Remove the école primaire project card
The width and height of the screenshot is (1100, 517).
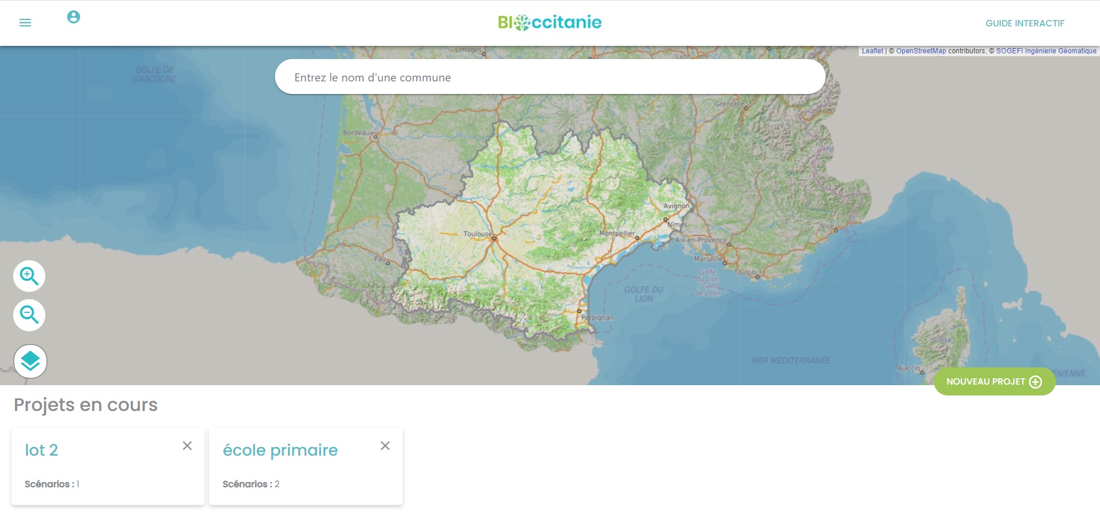click(385, 446)
